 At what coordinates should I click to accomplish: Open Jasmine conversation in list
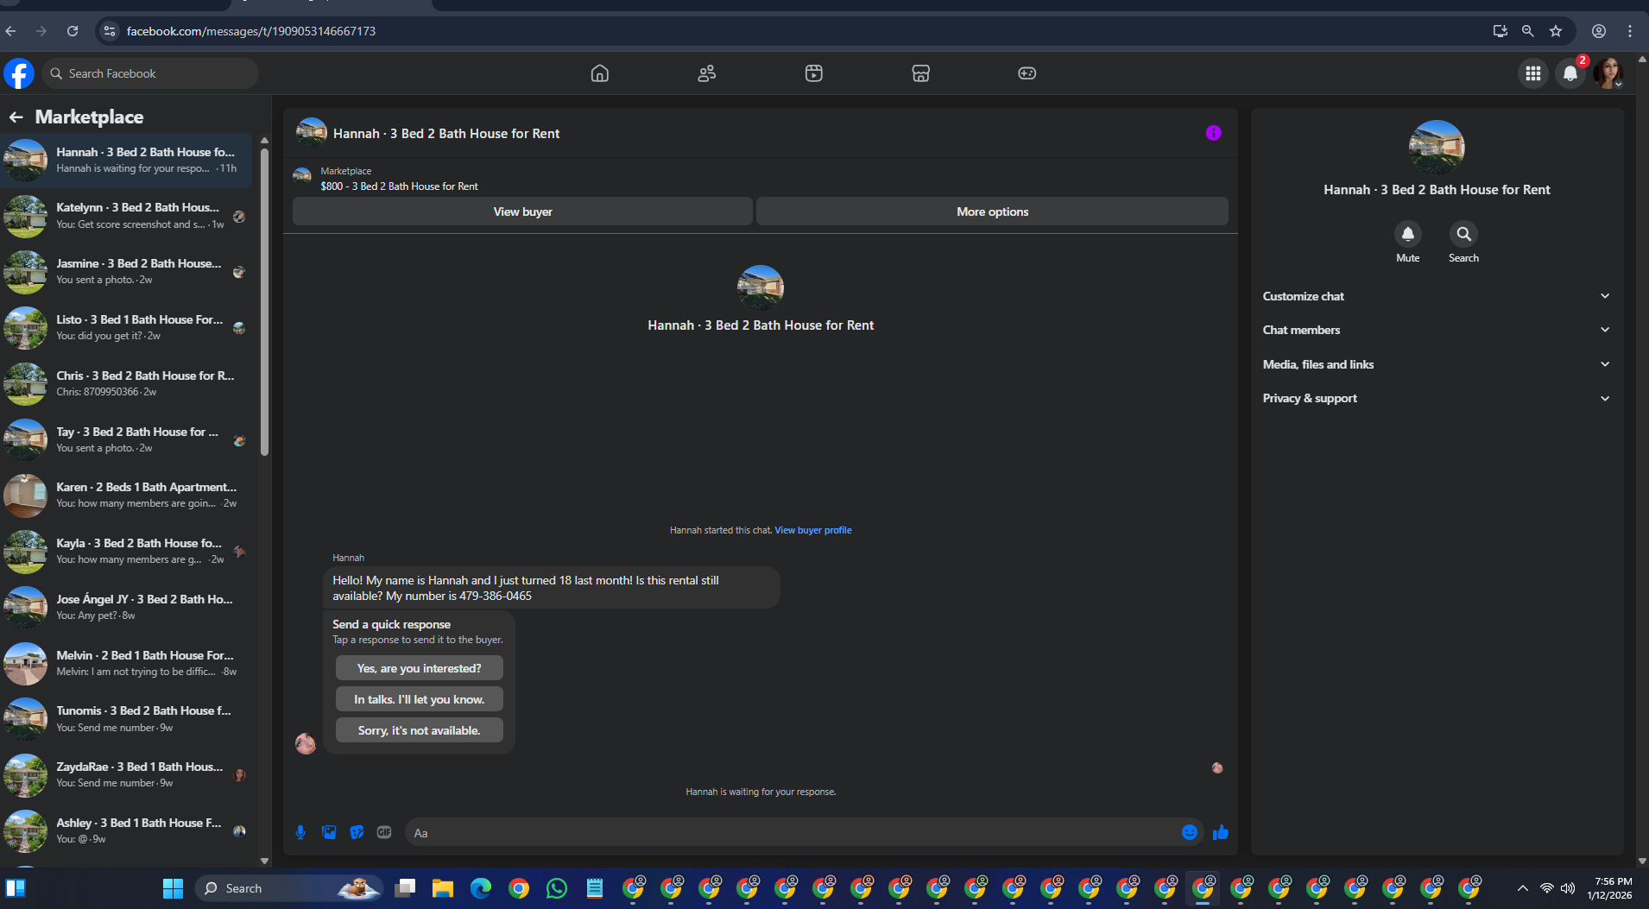point(127,272)
